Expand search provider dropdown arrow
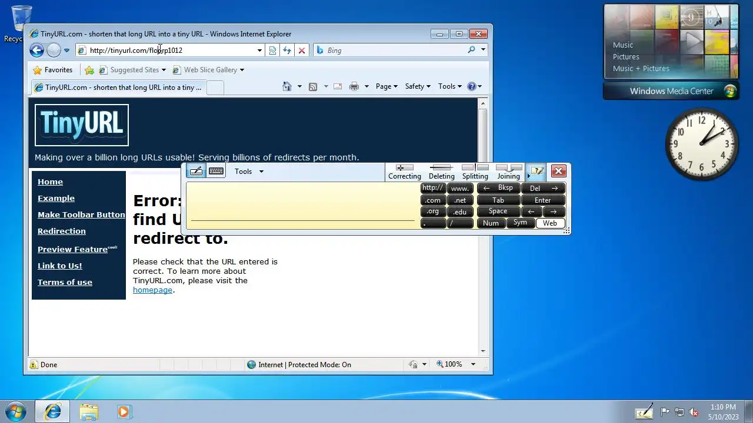Image resolution: width=753 pixels, height=423 pixels. 484,50
